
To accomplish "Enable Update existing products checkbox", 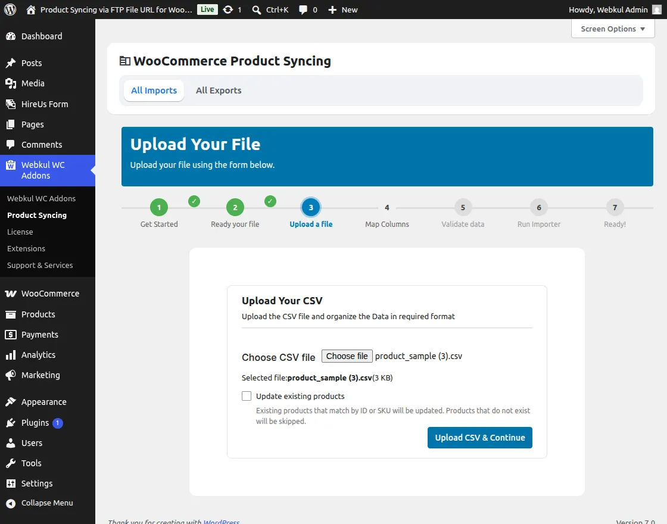I will click(x=247, y=396).
